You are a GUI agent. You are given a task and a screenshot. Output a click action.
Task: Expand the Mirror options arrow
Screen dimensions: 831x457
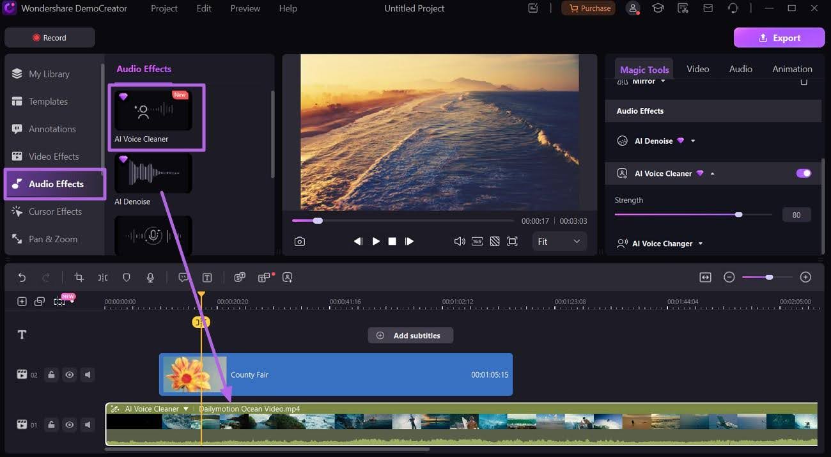[663, 81]
